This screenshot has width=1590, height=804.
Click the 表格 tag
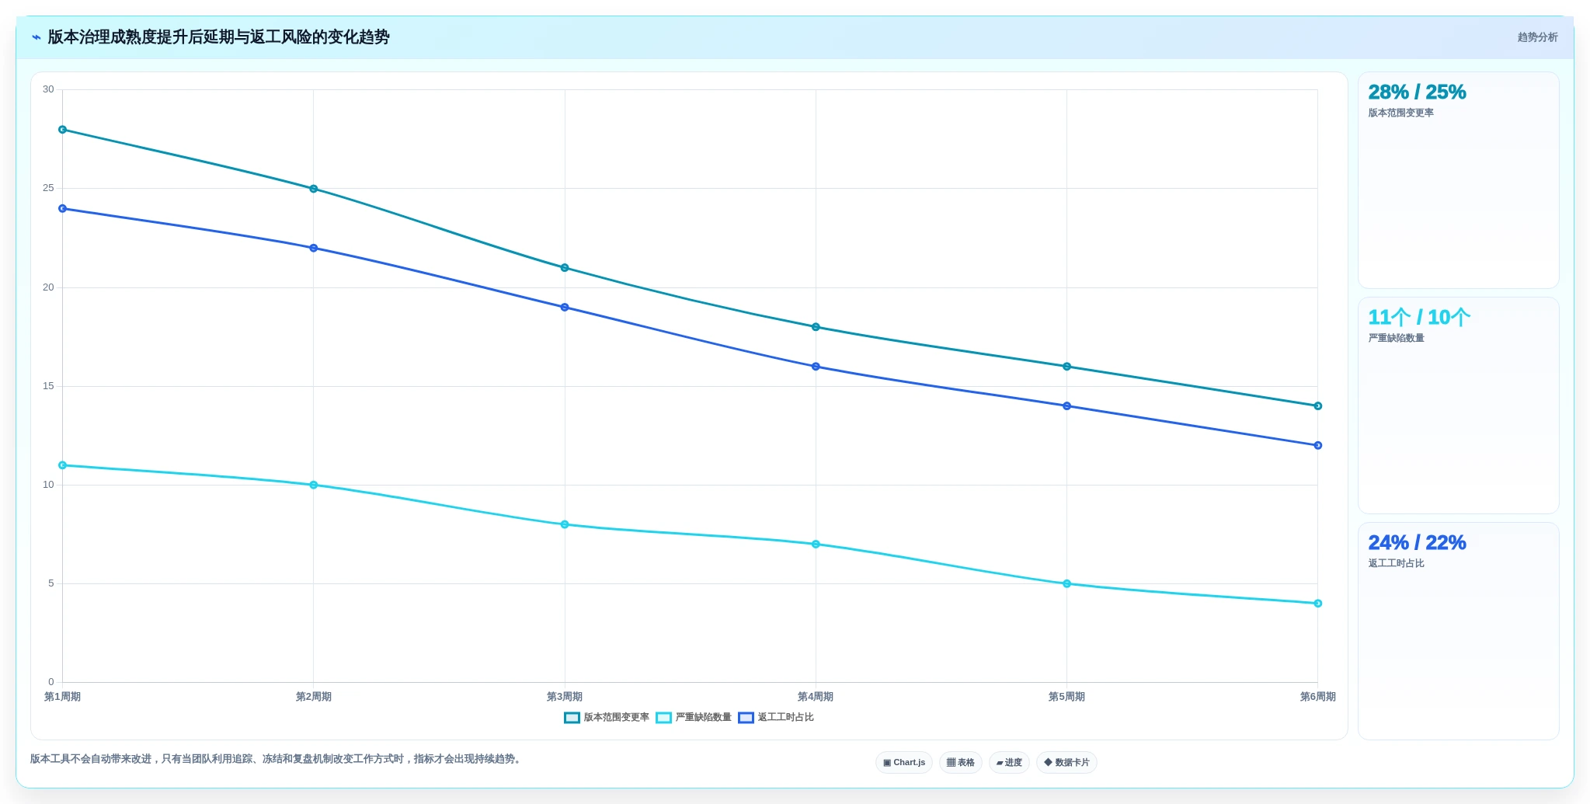click(961, 763)
